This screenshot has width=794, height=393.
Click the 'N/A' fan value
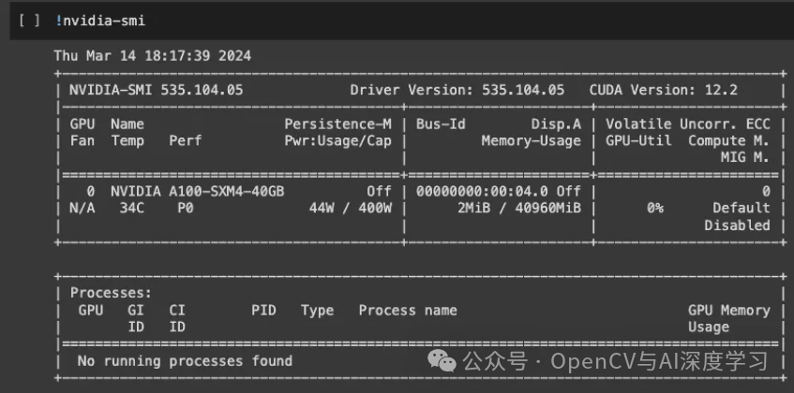pos(82,208)
